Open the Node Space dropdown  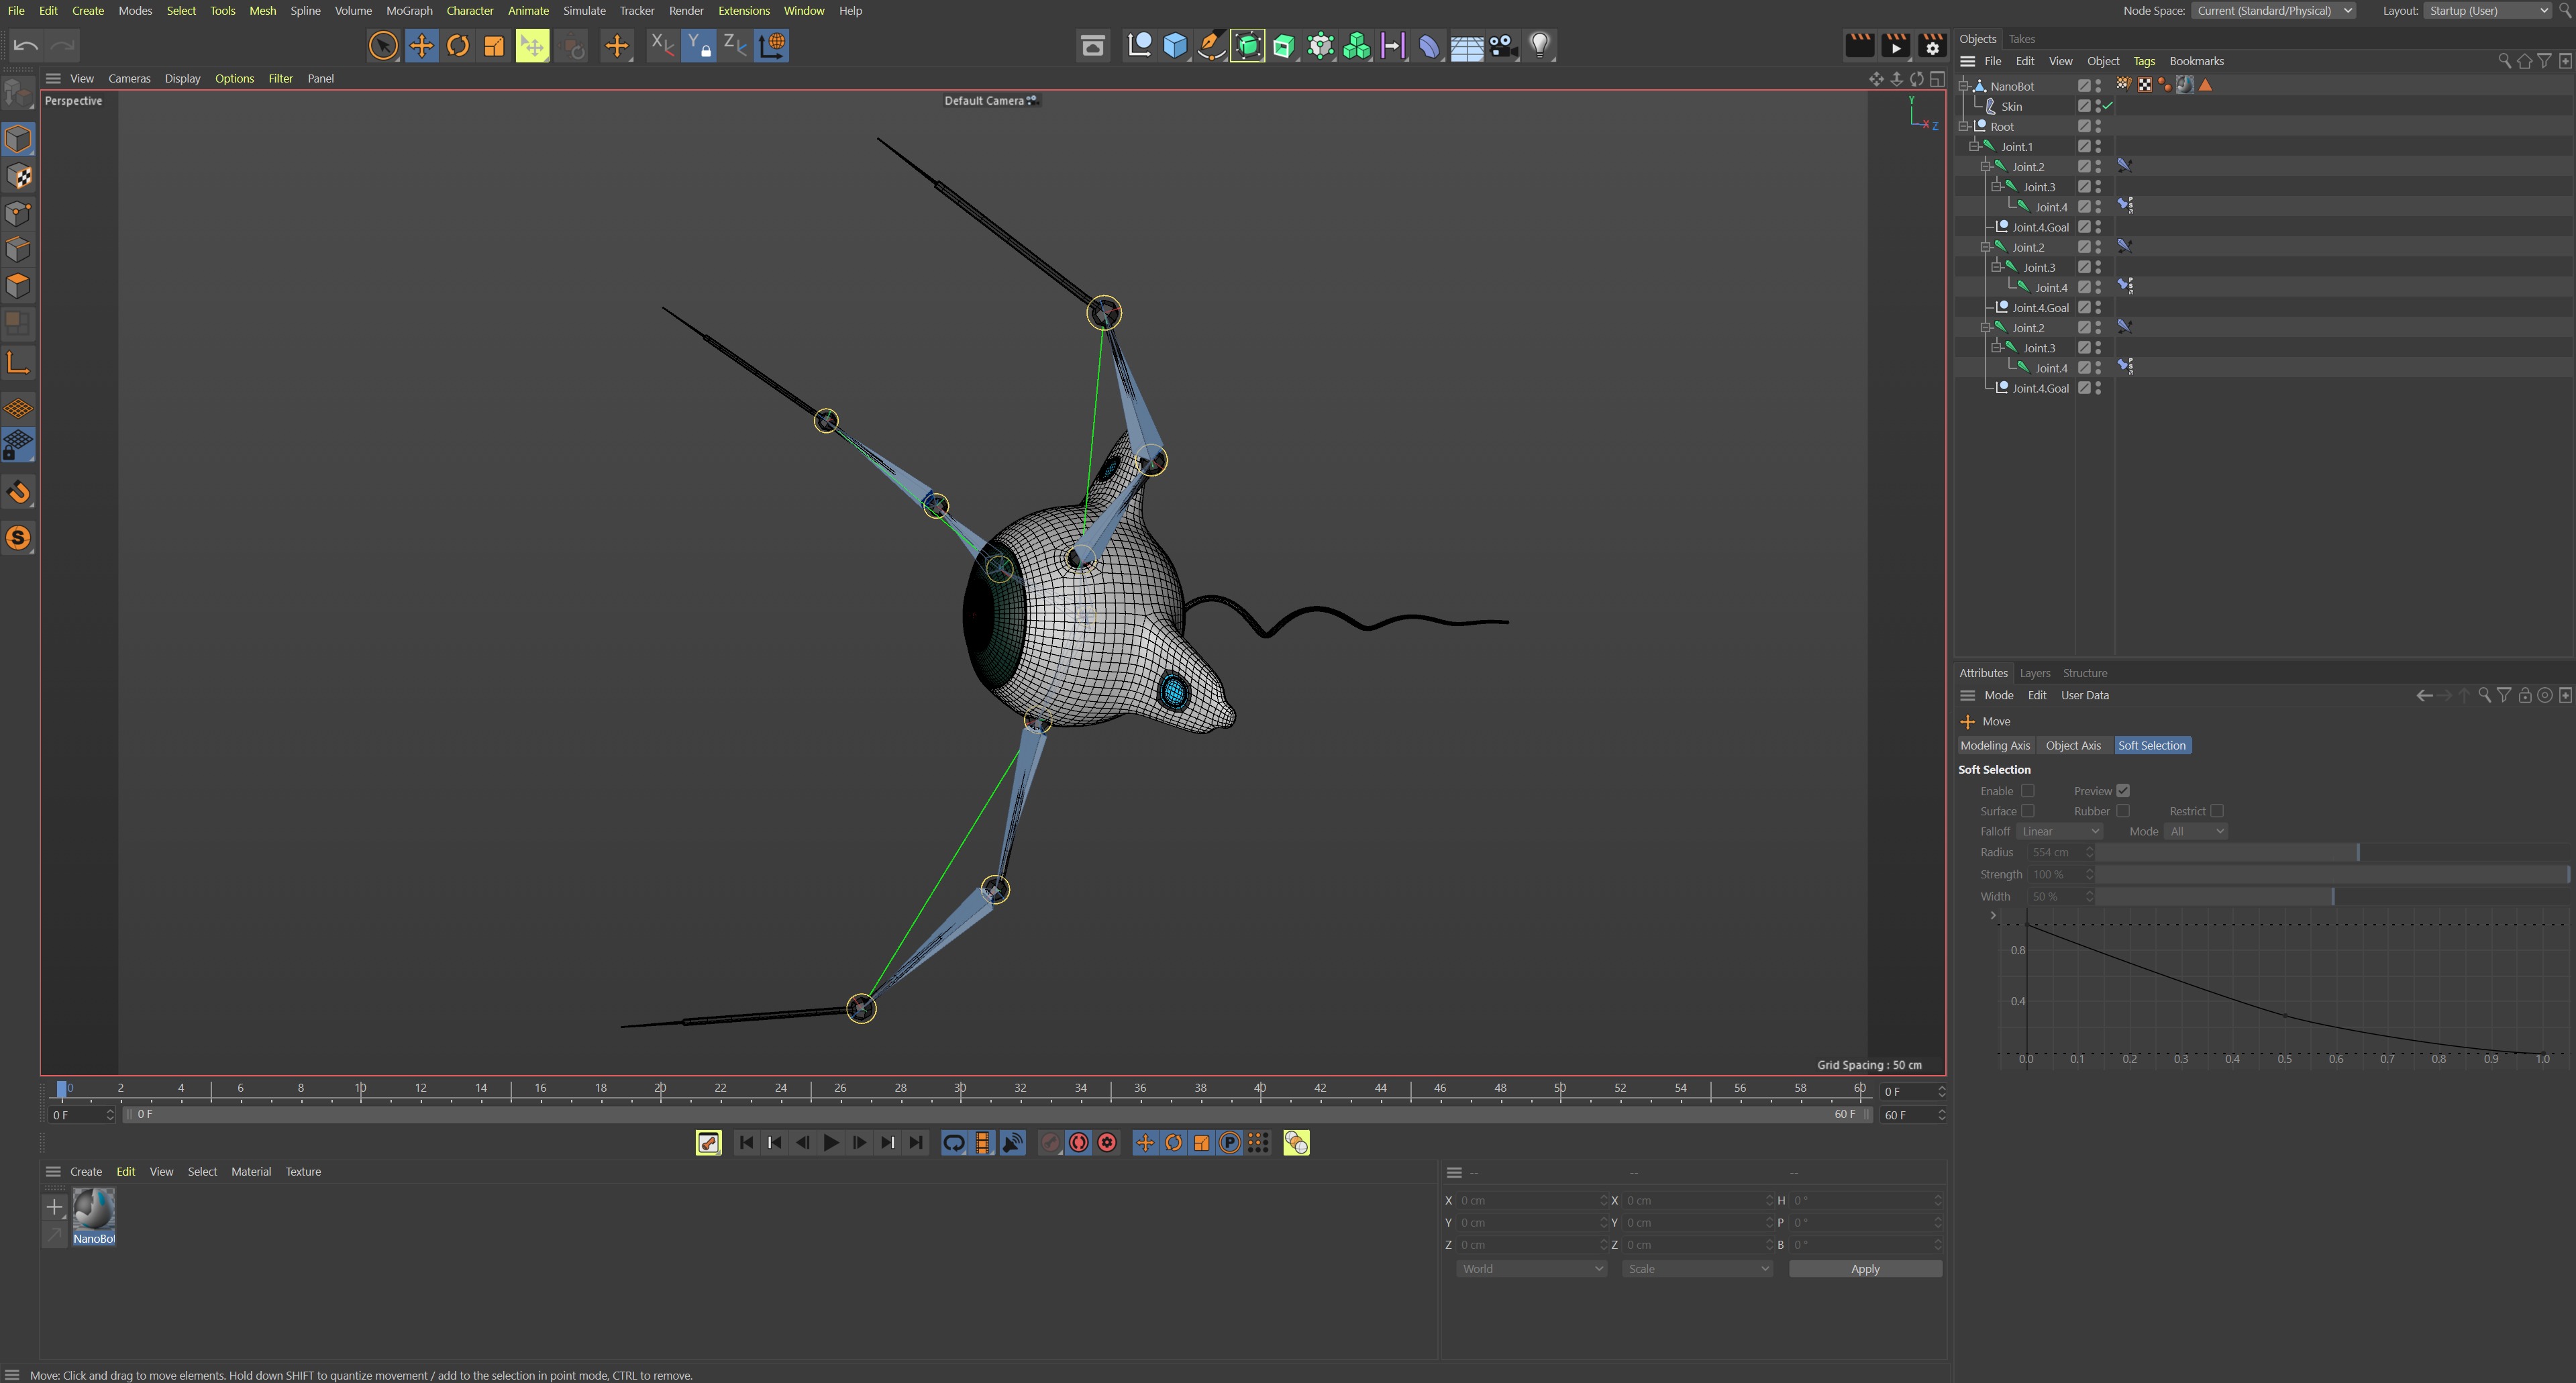[x=2273, y=10]
